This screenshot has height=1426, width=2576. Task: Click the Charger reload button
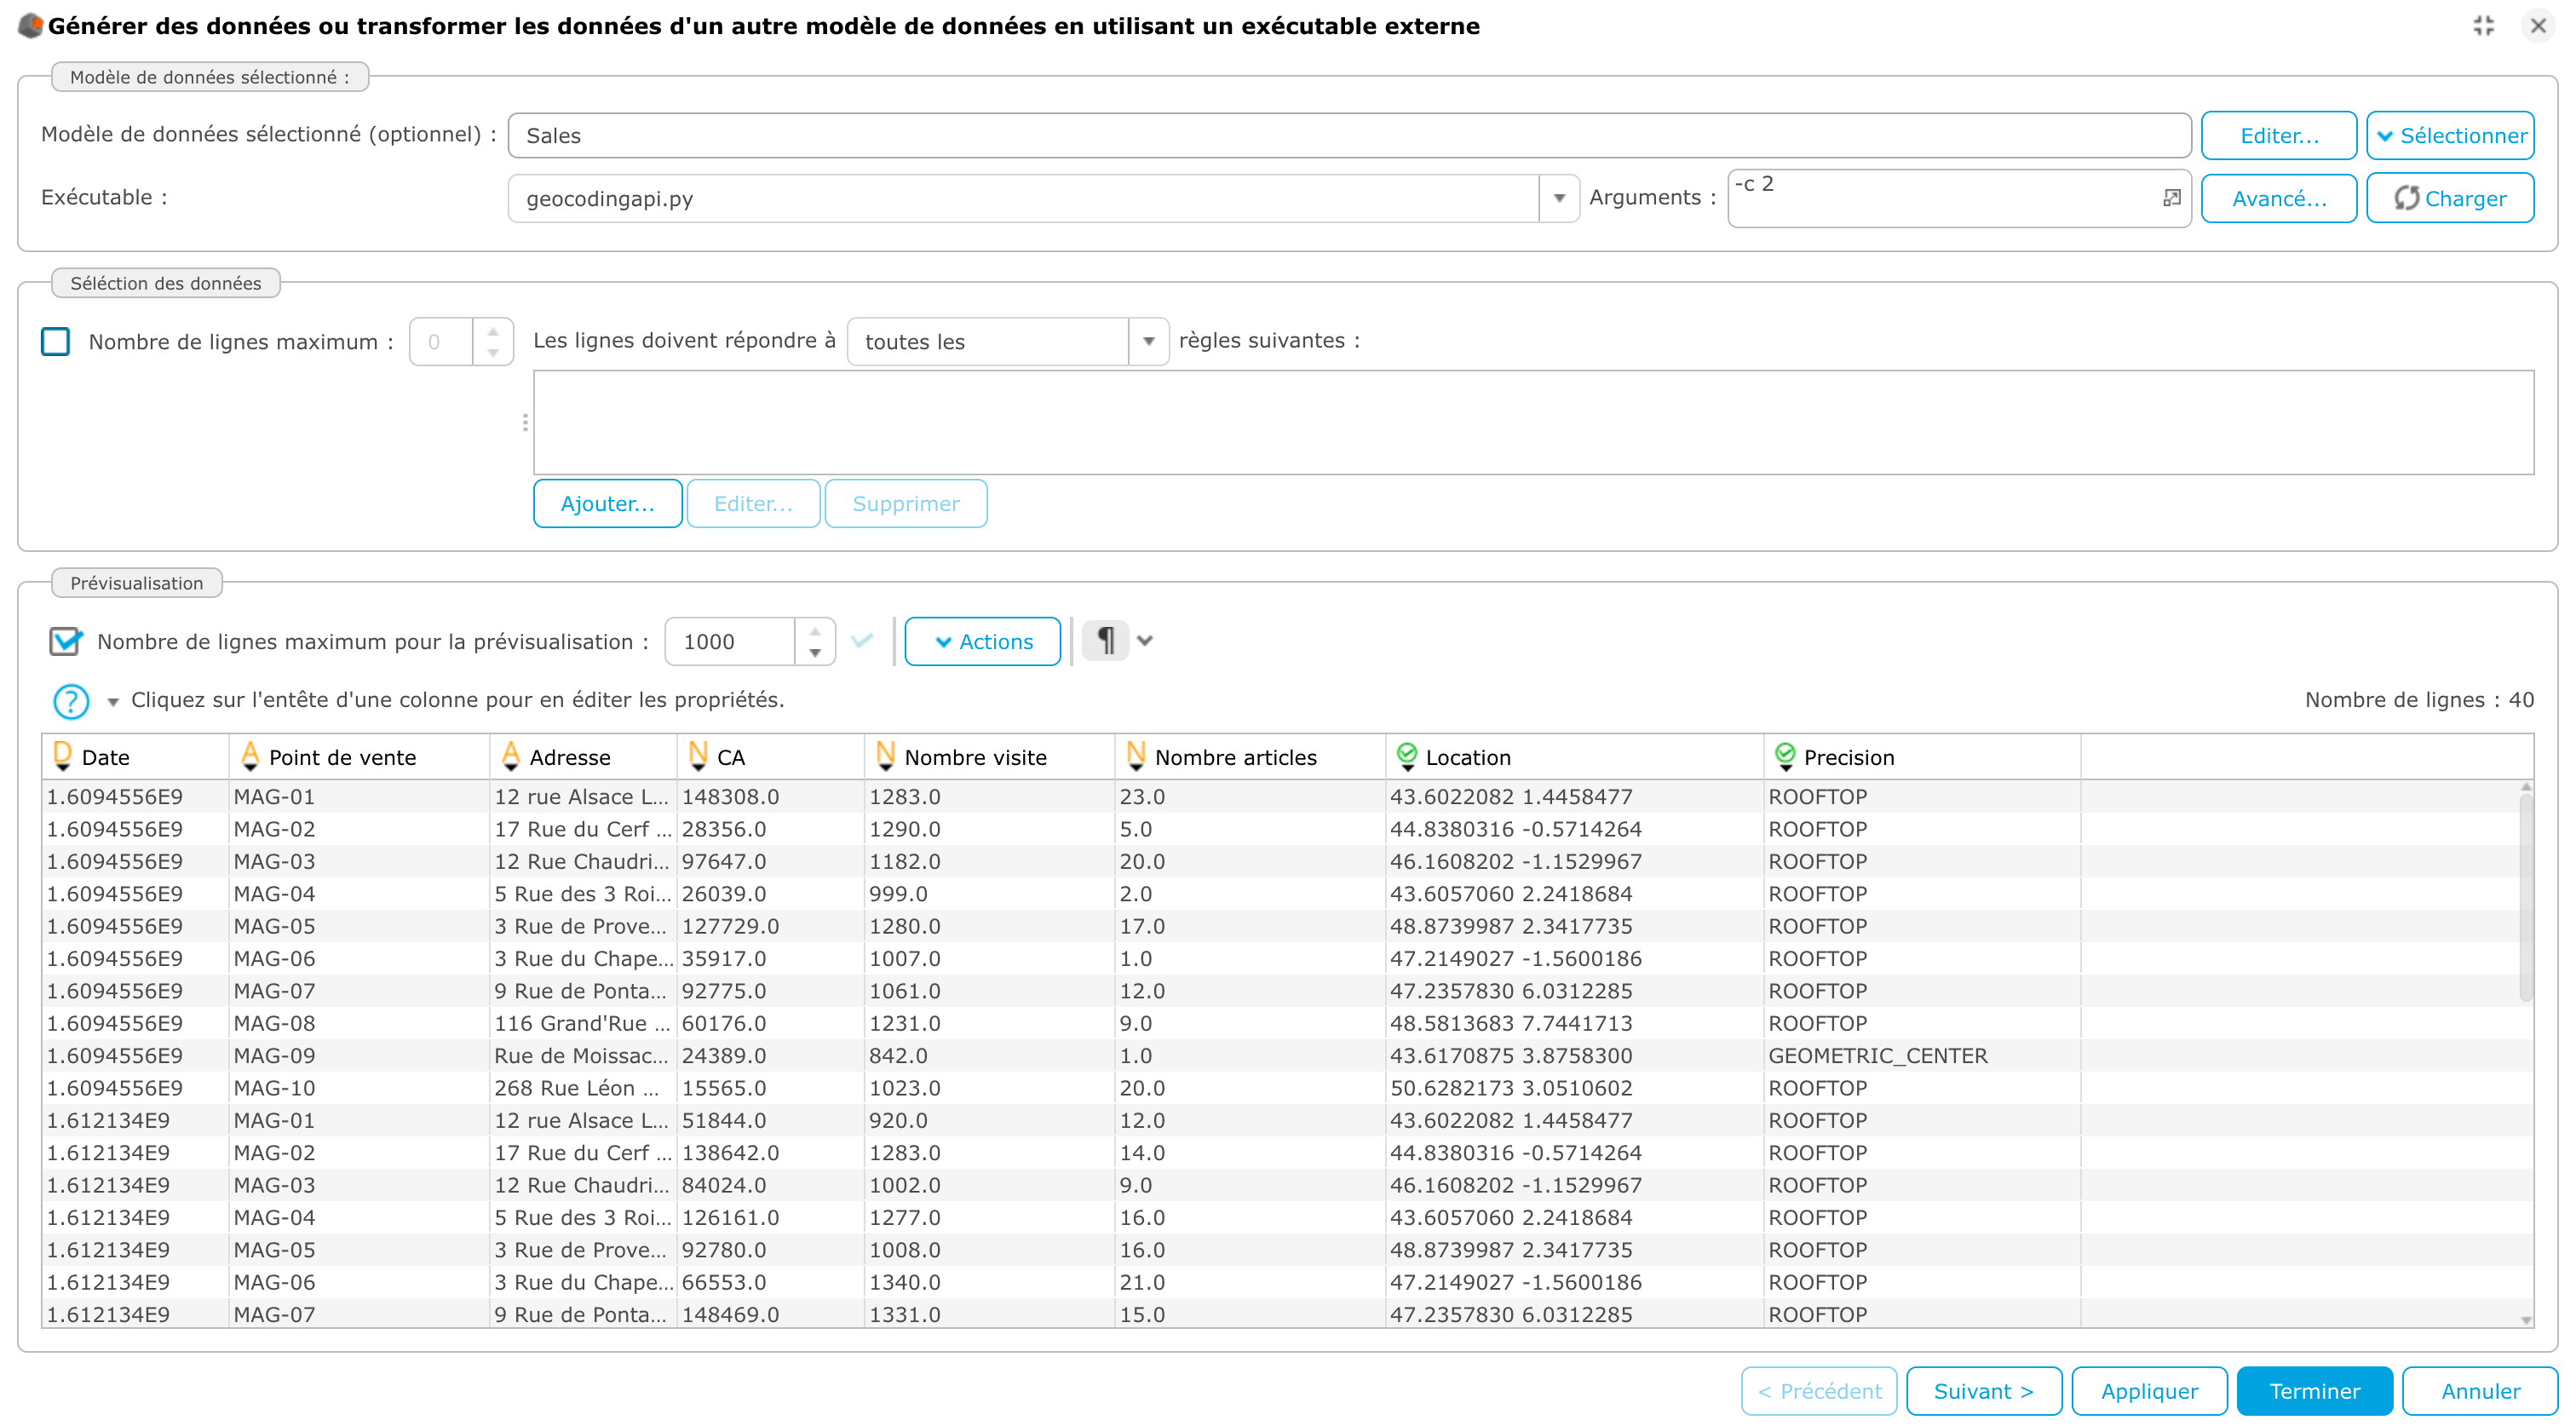tap(2450, 198)
